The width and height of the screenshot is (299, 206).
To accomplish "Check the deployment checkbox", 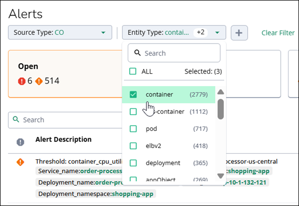I will tap(133, 163).
